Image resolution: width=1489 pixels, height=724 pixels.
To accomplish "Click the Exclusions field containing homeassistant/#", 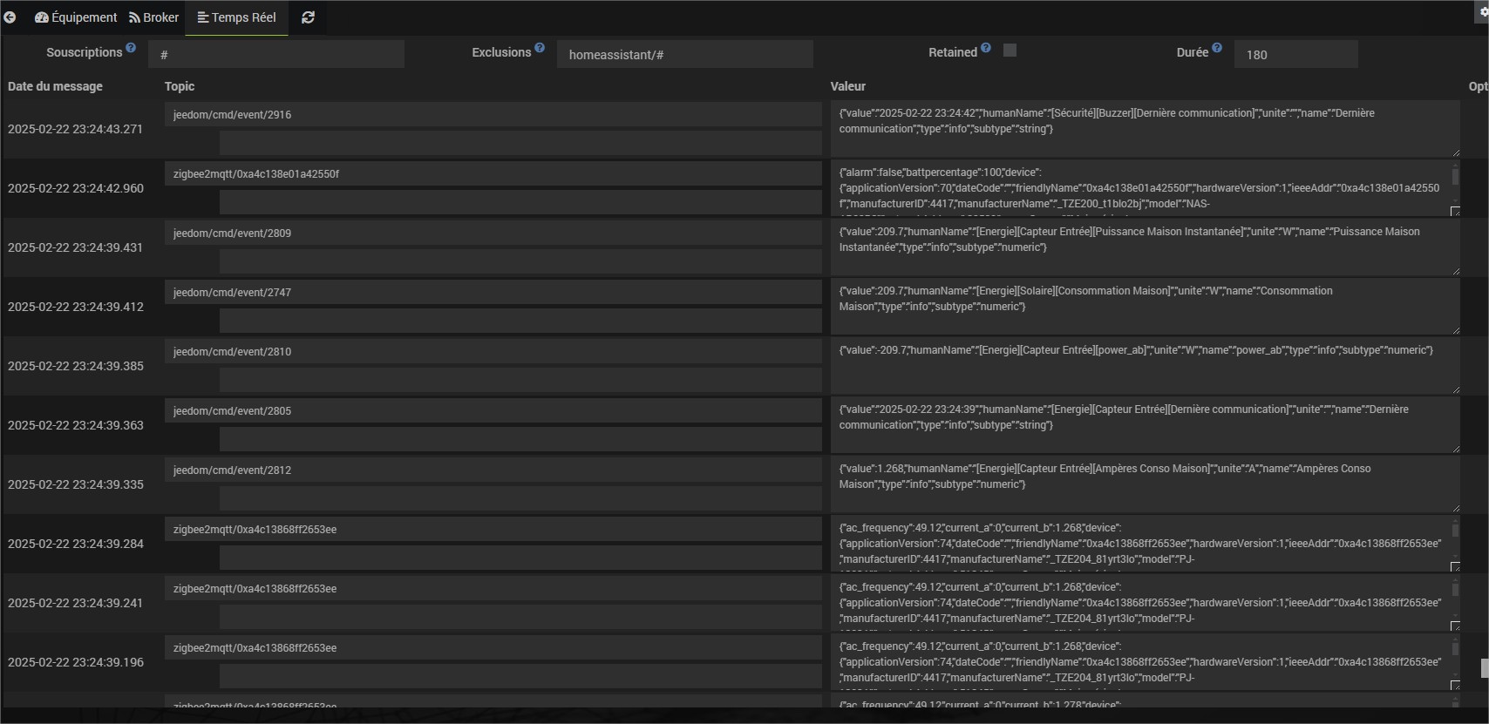I will click(684, 54).
